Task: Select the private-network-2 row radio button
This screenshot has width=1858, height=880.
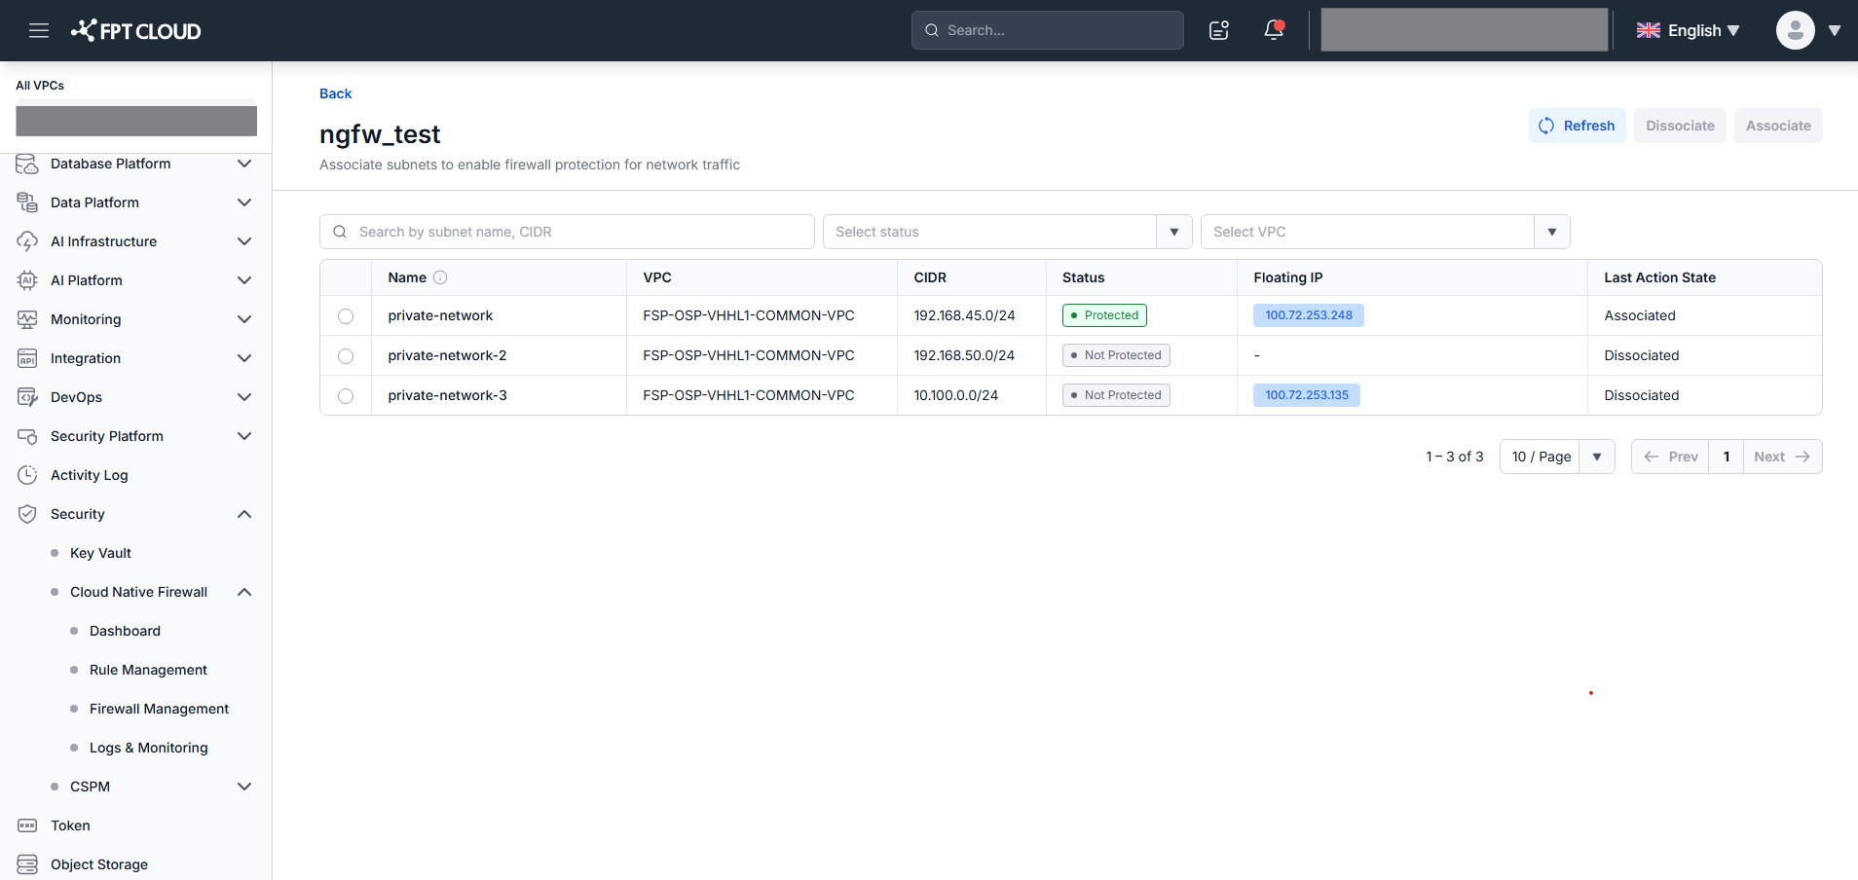Action: tap(346, 356)
